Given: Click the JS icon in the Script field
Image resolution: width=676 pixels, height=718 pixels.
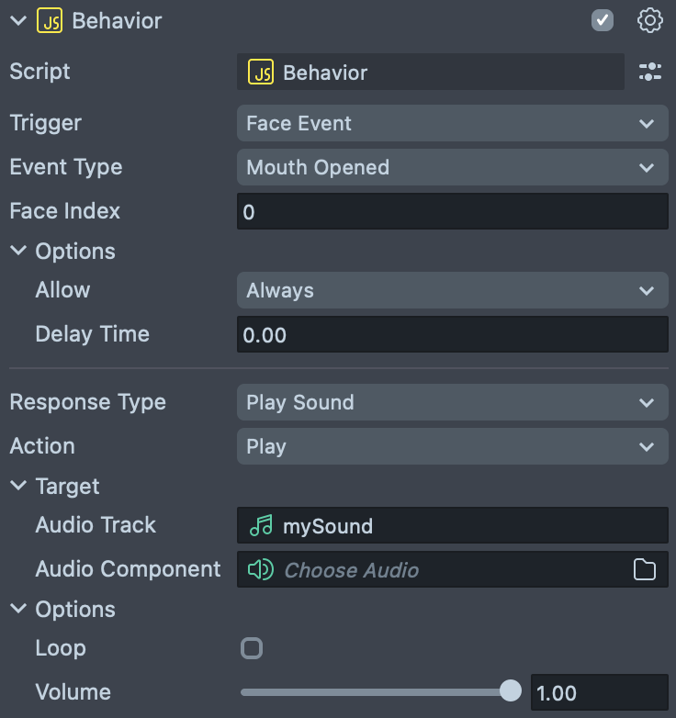Looking at the screenshot, I should point(262,73).
